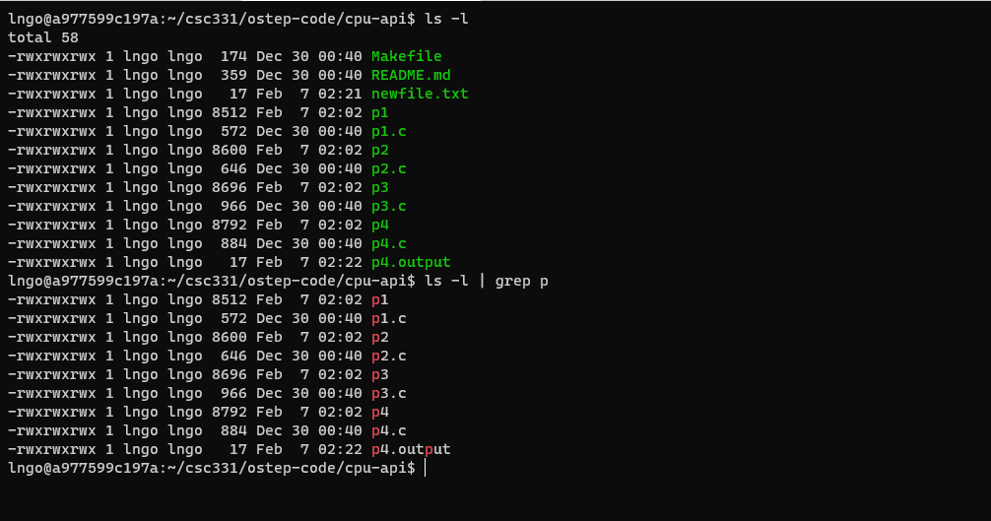Click p4.c in the grep results
This screenshot has height=521, width=991.
389,430
